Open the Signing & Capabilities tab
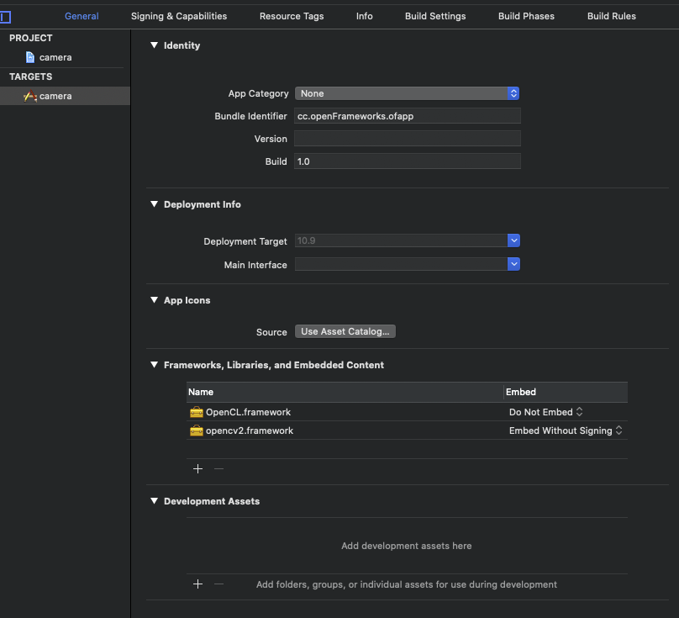679x618 pixels. pyautogui.click(x=179, y=16)
